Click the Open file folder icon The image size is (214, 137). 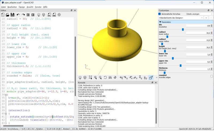pos(7,15)
